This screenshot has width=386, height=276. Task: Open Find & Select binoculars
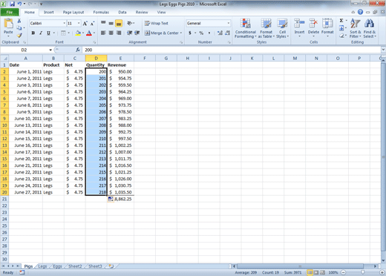(370, 28)
